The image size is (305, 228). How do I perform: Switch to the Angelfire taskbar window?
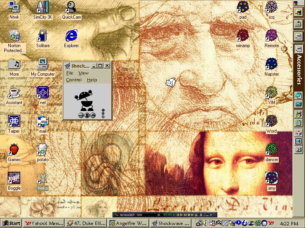click(x=128, y=223)
